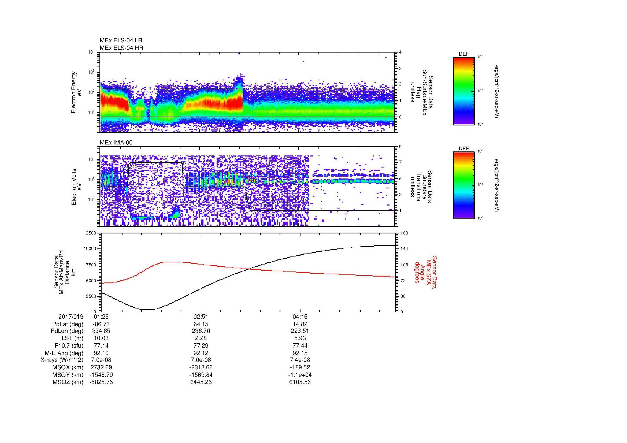
Task: Click the PdLat value '64.15'
Action: pos(201,324)
